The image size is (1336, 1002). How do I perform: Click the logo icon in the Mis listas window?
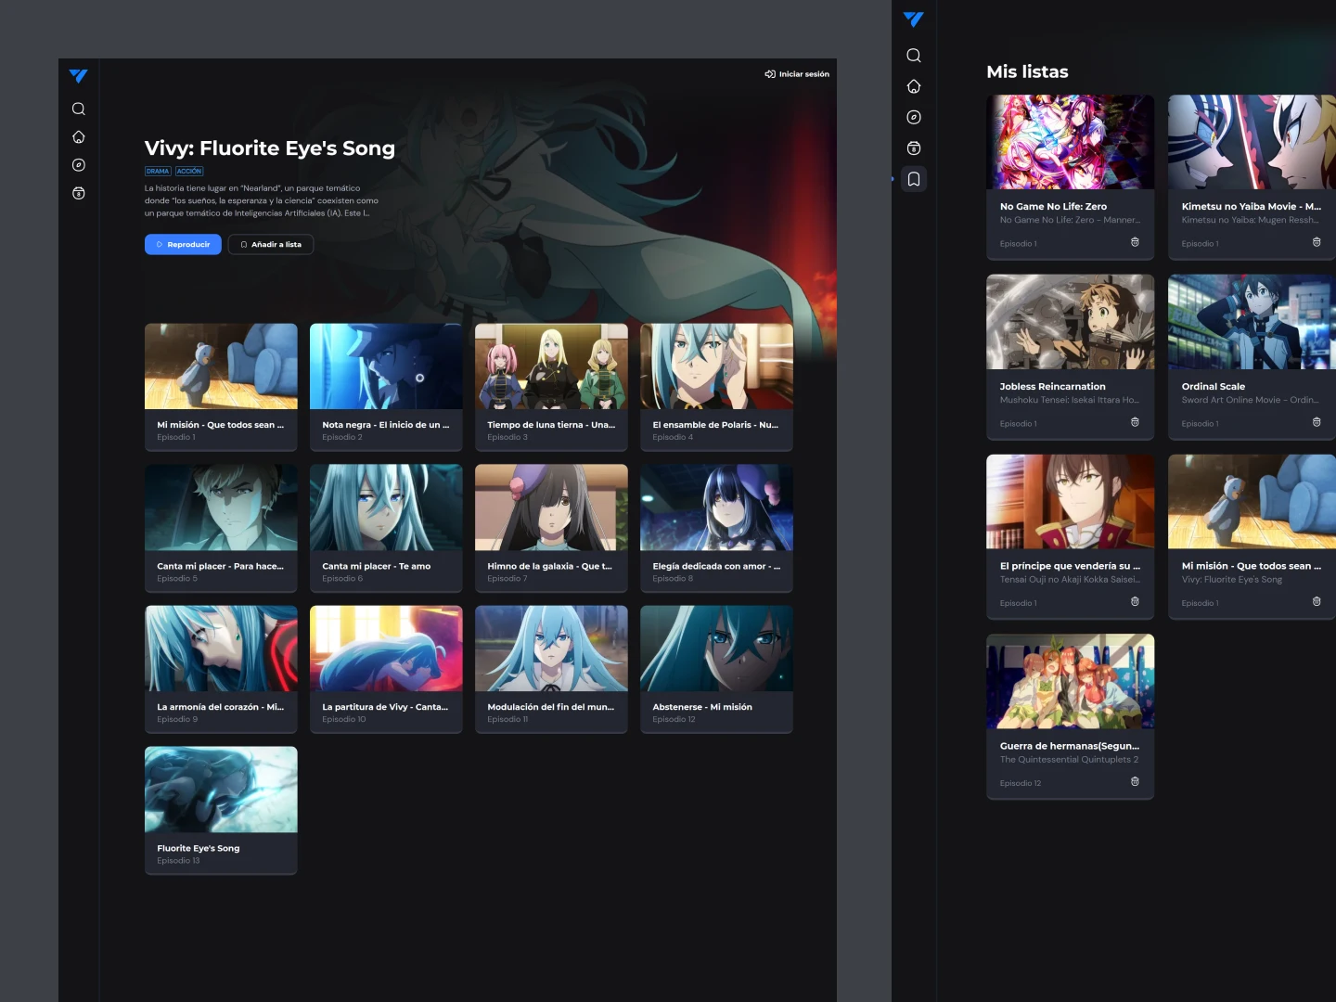914,19
